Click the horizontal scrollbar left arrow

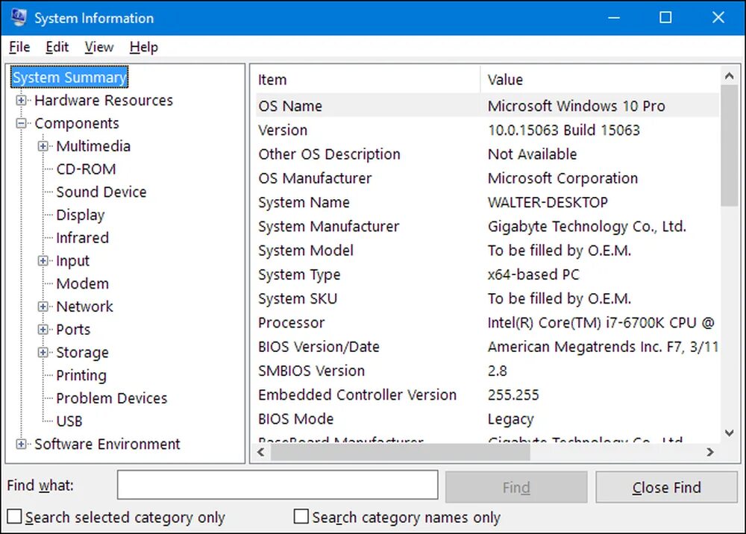click(x=260, y=452)
